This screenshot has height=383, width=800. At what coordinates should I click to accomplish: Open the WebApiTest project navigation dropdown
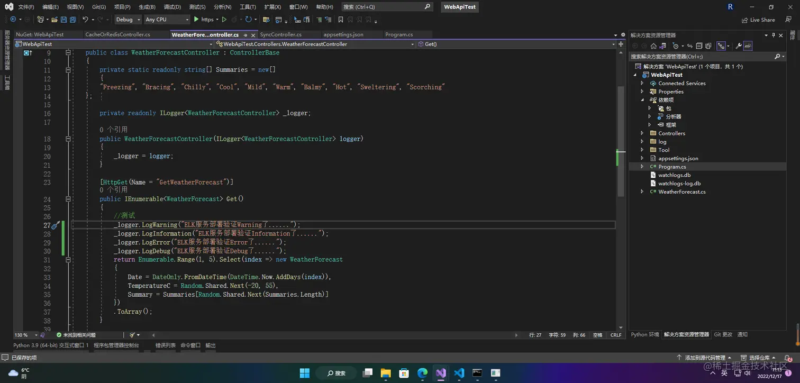[x=113, y=44]
